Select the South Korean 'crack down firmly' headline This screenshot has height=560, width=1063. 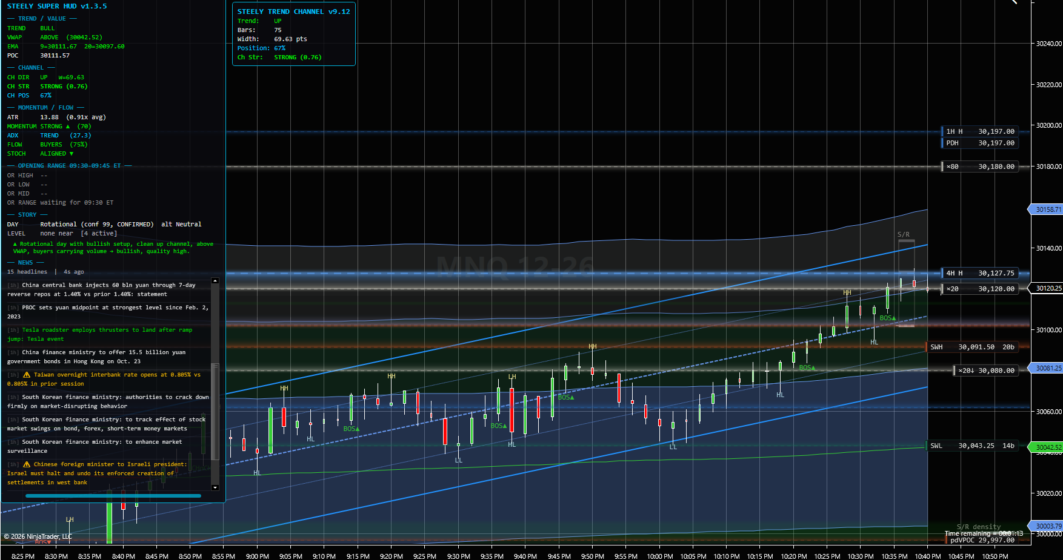tap(108, 401)
